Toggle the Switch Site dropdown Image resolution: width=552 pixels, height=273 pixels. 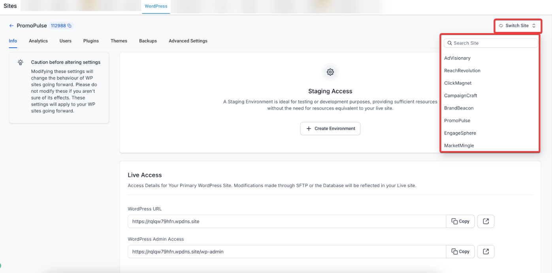(517, 26)
